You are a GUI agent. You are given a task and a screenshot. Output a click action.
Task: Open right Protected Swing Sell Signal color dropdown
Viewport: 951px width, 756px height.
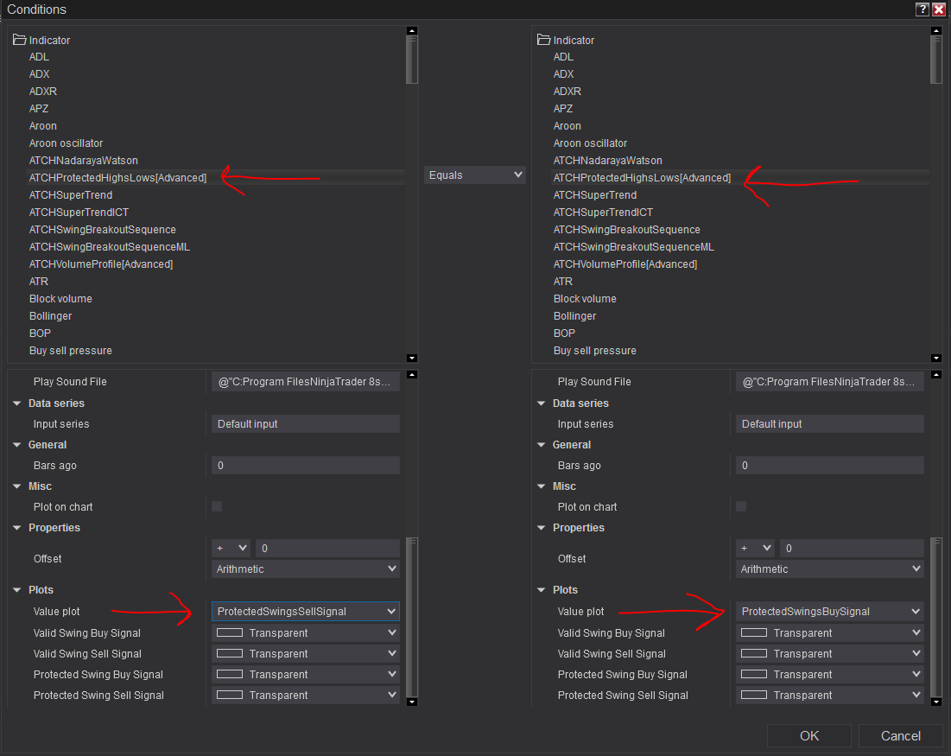coord(830,695)
